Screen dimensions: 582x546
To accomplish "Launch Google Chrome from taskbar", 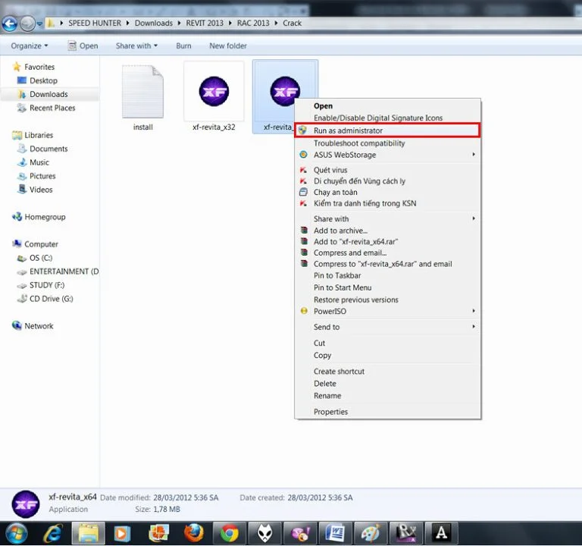I will 230,534.
